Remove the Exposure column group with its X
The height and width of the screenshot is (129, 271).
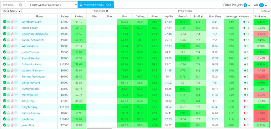click(x=107, y=11)
